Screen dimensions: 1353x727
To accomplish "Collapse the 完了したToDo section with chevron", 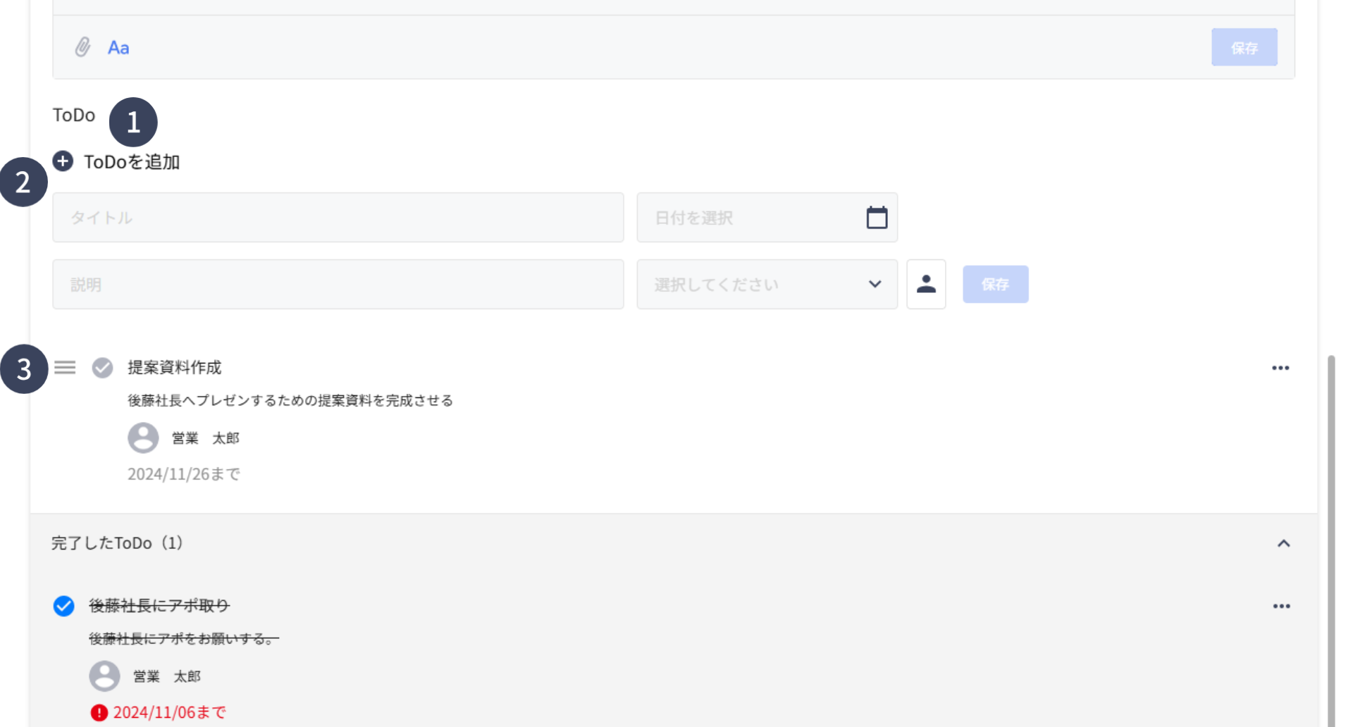I will 1283,543.
